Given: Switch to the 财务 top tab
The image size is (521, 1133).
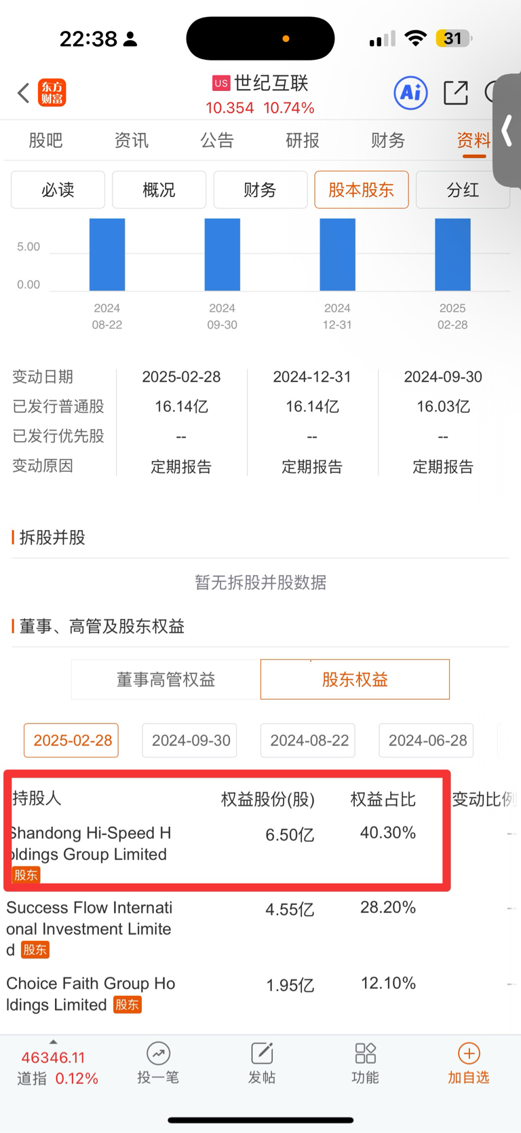Looking at the screenshot, I should [x=388, y=141].
